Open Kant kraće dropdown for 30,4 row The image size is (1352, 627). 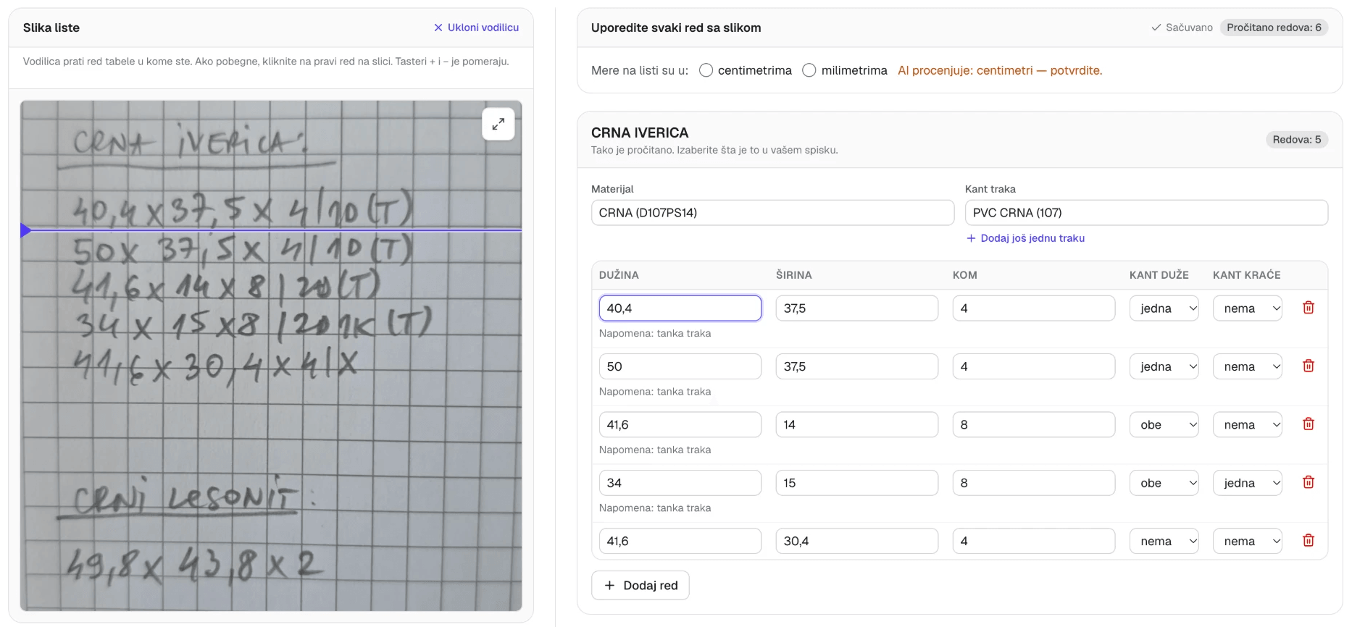click(1248, 541)
